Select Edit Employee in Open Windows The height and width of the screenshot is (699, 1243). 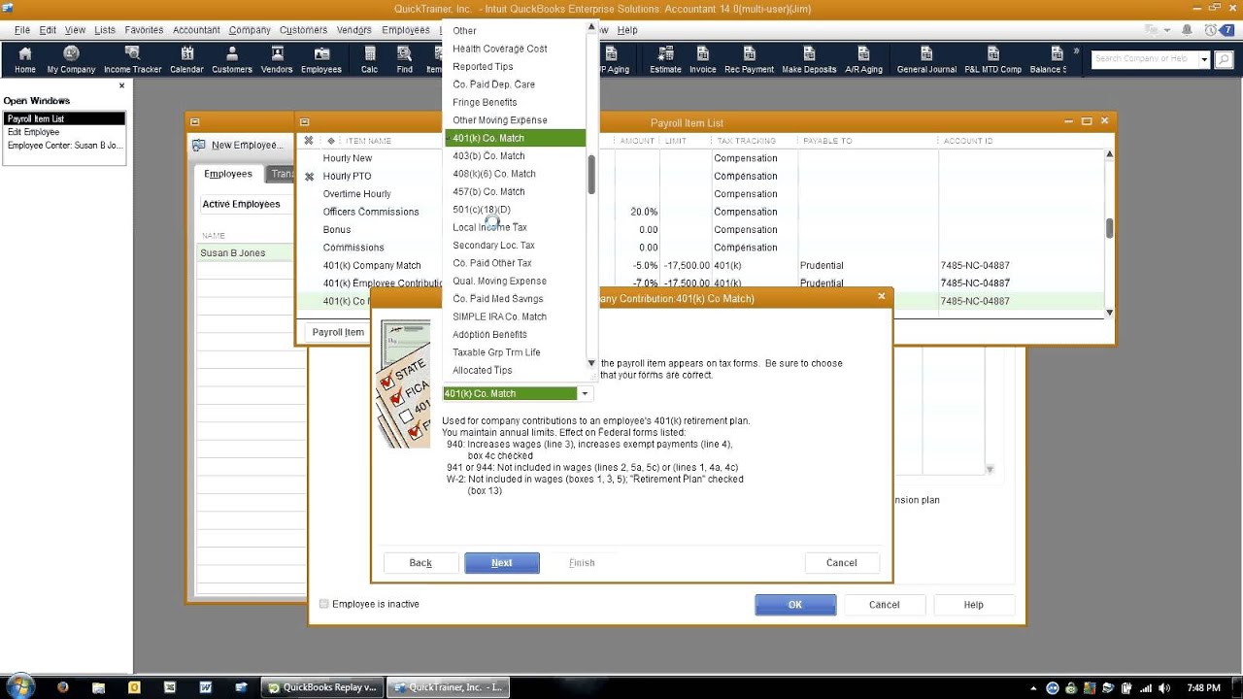pos(64,132)
